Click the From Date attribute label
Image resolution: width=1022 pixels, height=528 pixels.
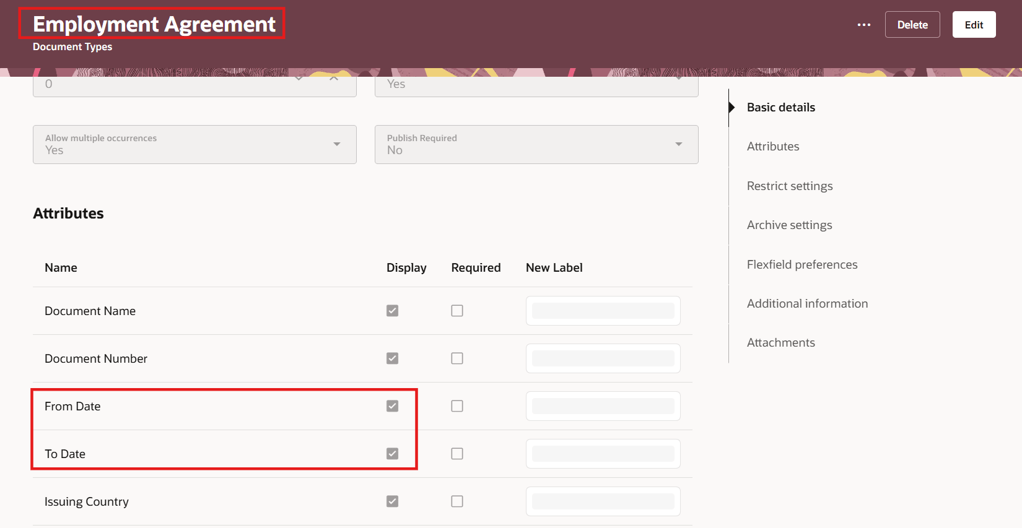click(72, 406)
